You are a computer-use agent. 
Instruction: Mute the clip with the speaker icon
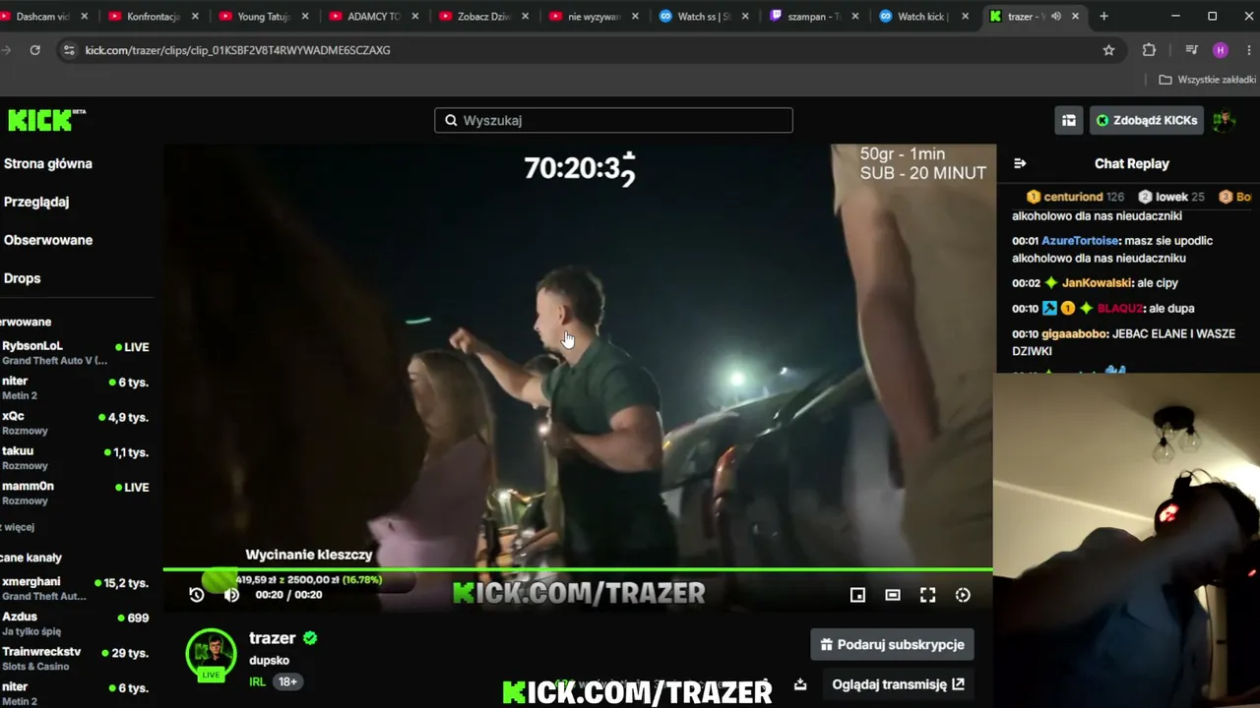(231, 594)
